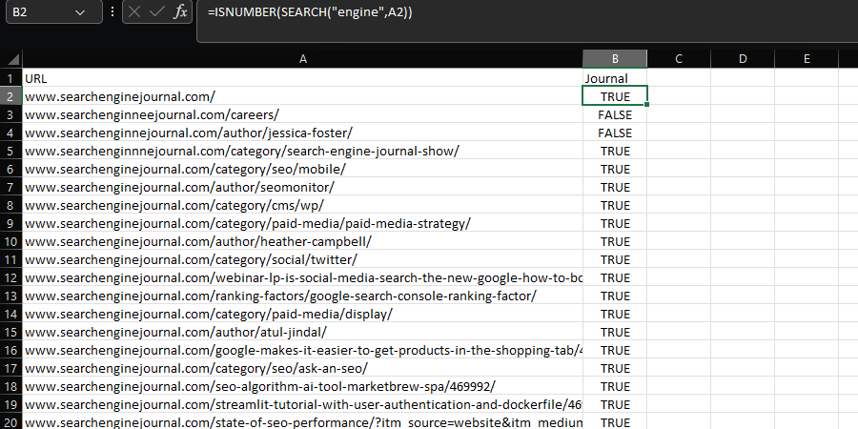This screenshot has width=858, height=429.
Task: Click the Cancel X formula icon
Action: pos(134,12)
